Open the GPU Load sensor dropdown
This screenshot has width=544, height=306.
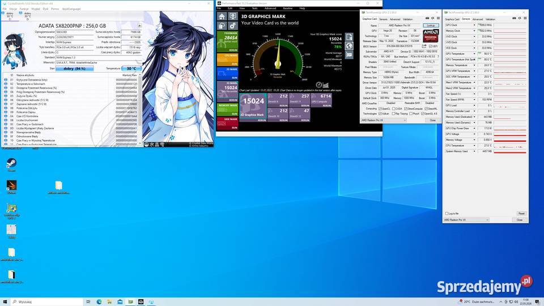tap(474, 105)
